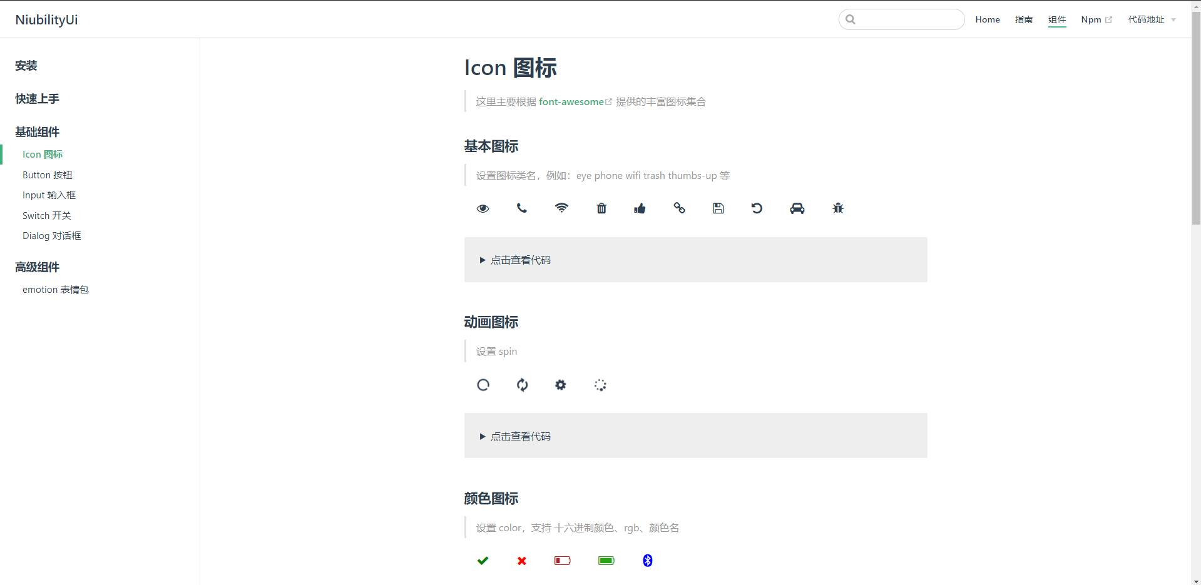Click the bug icon in basic icons
Image resolution: width=1201 pixels, height=585 pixels.
click(x=838, y=208)
